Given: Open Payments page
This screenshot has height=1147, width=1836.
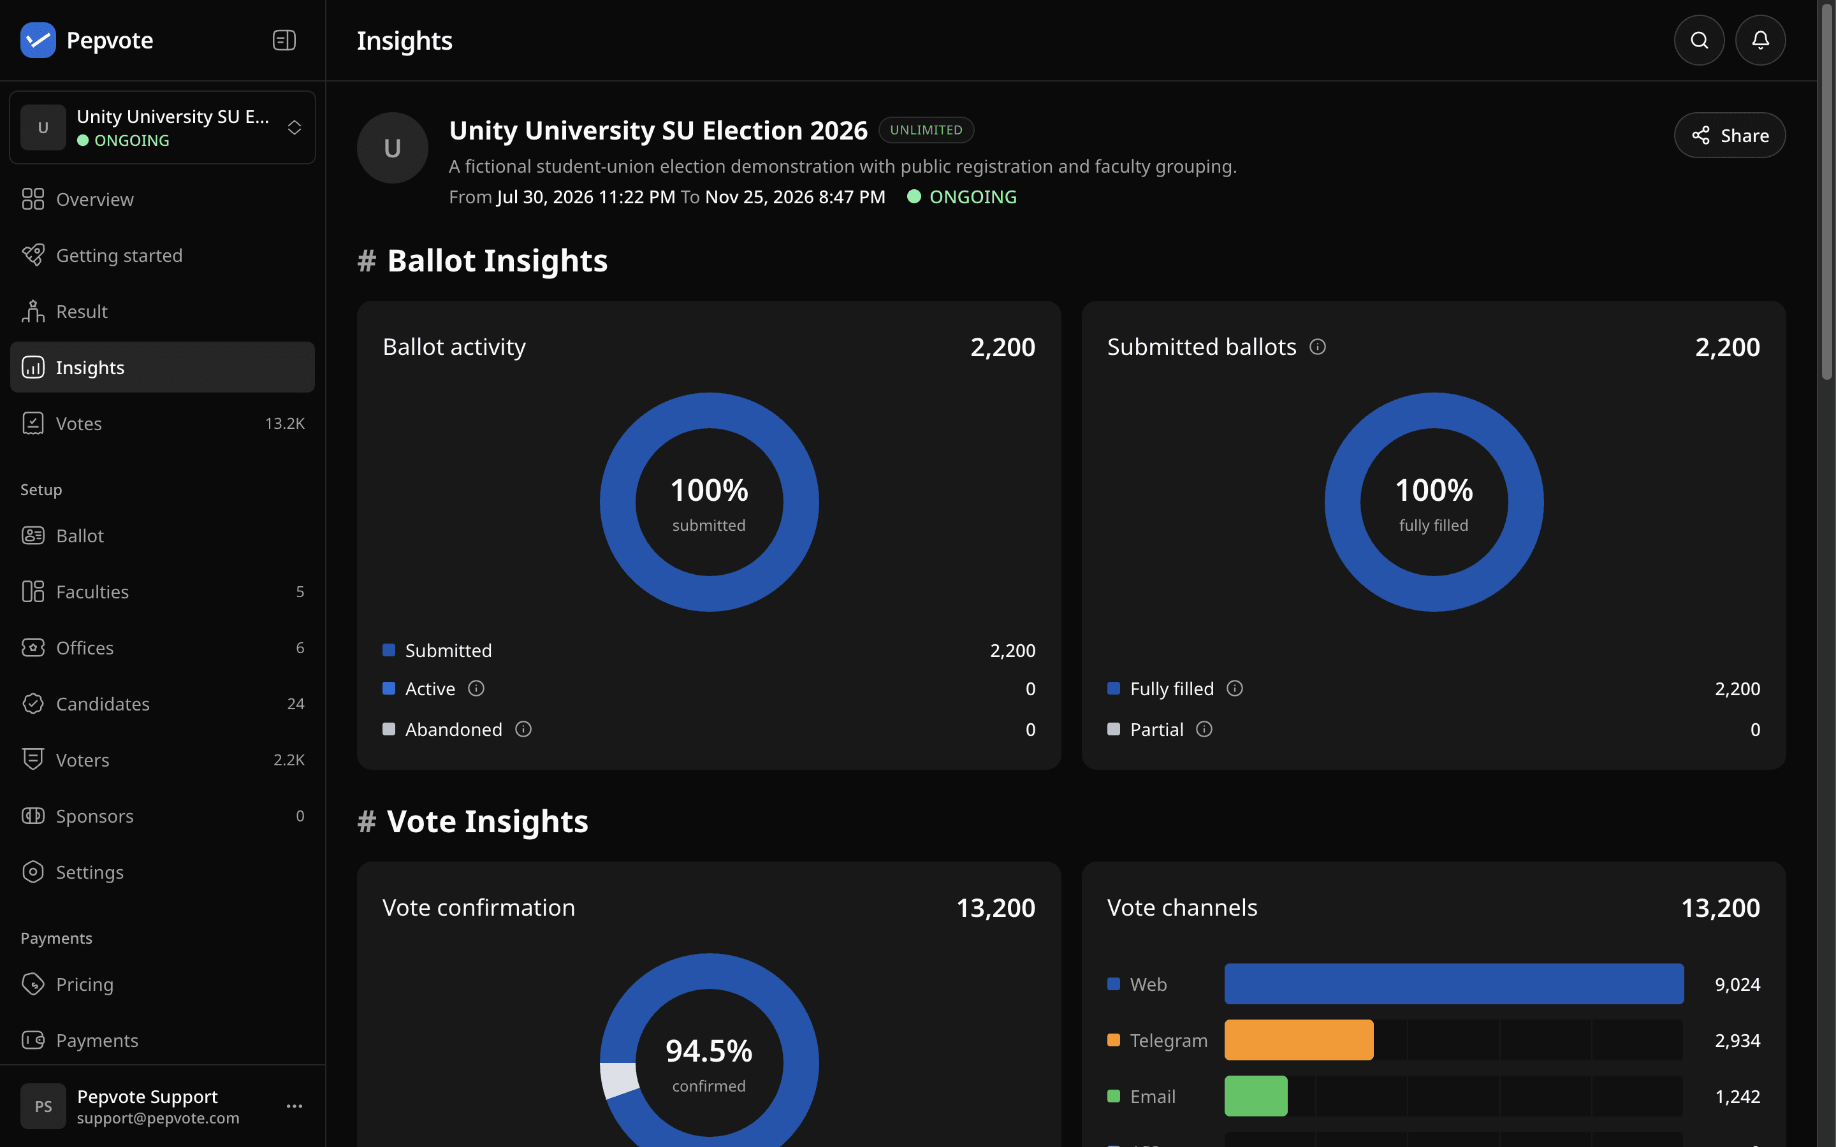Looking at the screenshot, I should (163, 1041).
